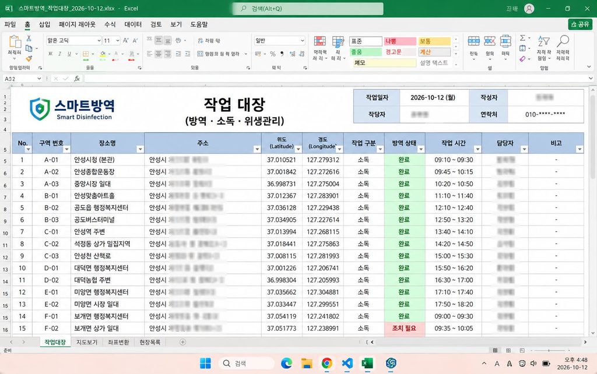Screen dimensions: 597x374
Task: Toggle Underline formatting
Action: tap(69, 54)
